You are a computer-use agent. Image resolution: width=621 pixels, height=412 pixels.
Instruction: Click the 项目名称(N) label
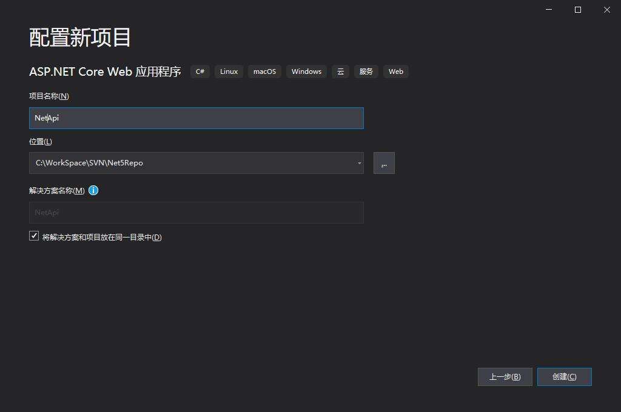click(x=49, y=96)
